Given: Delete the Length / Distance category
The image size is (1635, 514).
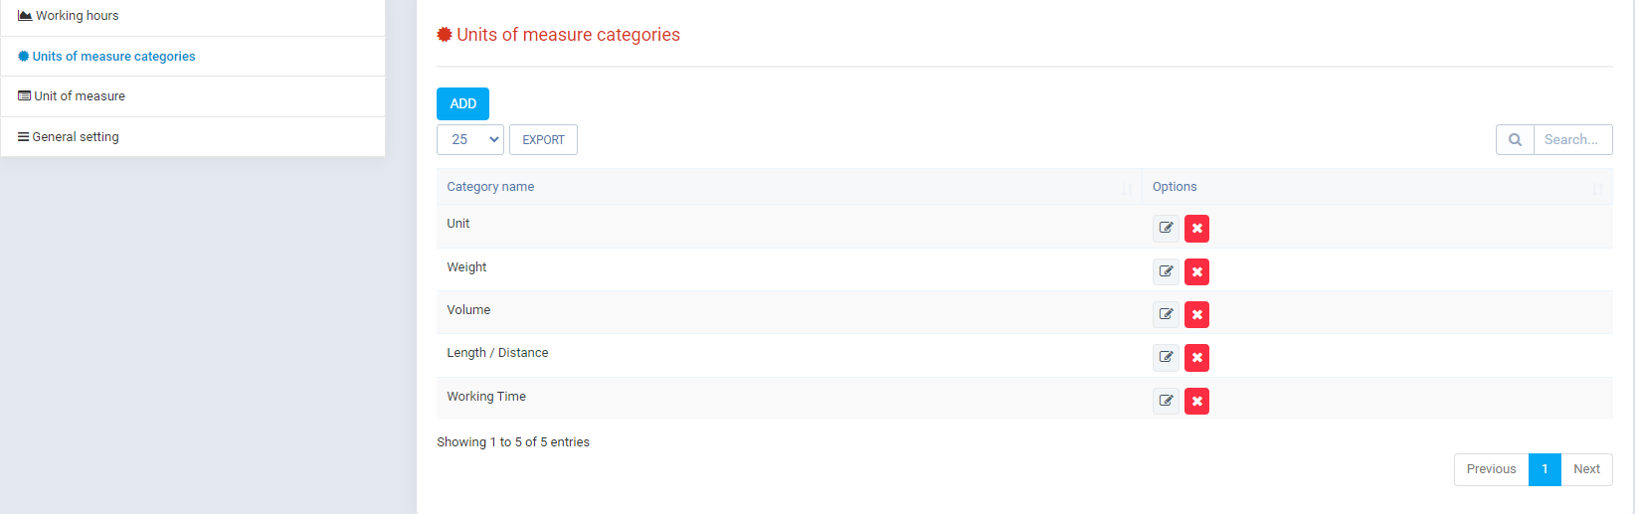Looking at the screenshot, I should [x=1196, y=357].
